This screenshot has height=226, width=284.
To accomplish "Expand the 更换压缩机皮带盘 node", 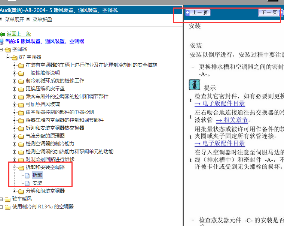I will [x=14, y=89].
